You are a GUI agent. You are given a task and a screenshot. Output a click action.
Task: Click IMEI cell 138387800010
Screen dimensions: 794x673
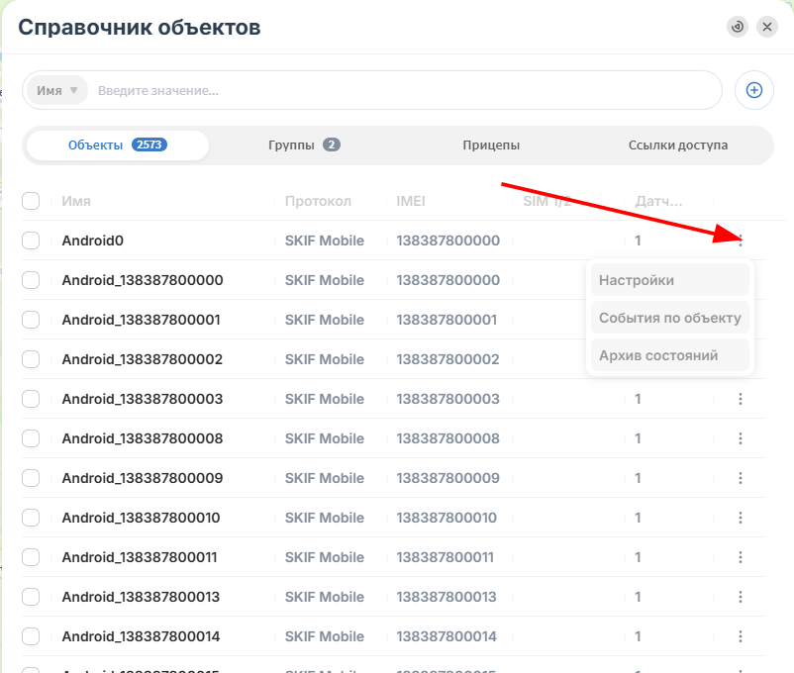click(447, 518)
